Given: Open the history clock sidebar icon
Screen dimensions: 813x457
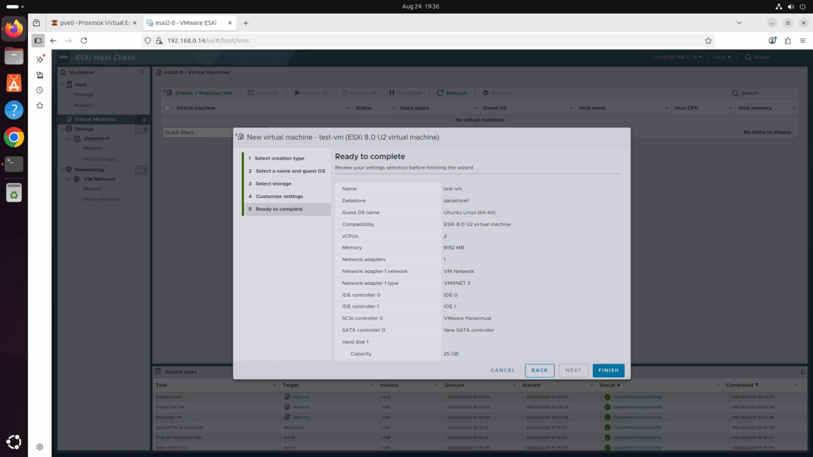Looking at the screenshot, I should (x=39, y=89).
